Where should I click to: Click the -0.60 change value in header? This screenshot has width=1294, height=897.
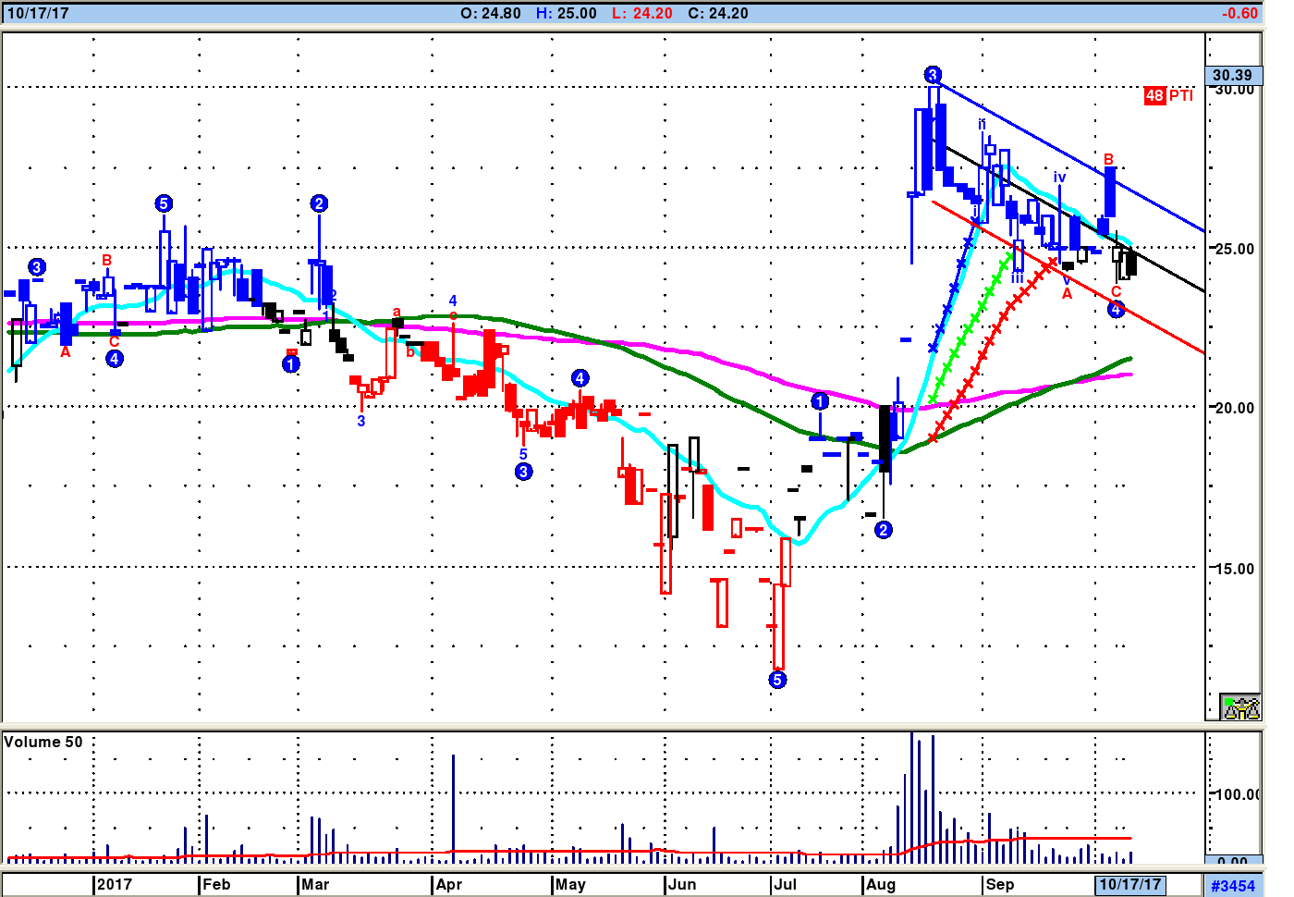click(1239, 13)
